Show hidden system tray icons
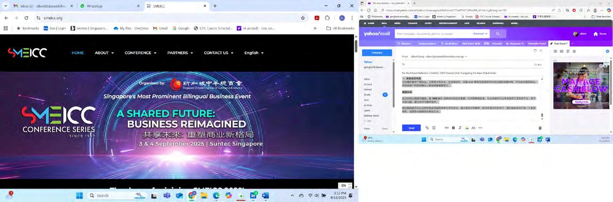This screenshot has height=202, width=613. [x=292, y=196]
